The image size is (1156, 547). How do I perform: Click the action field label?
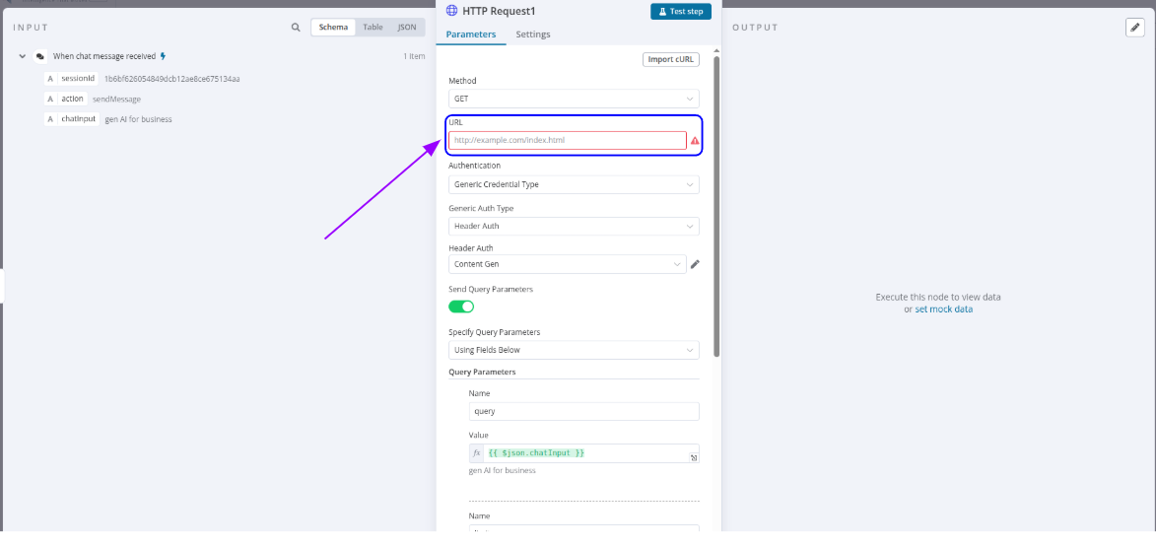(72, 99)
